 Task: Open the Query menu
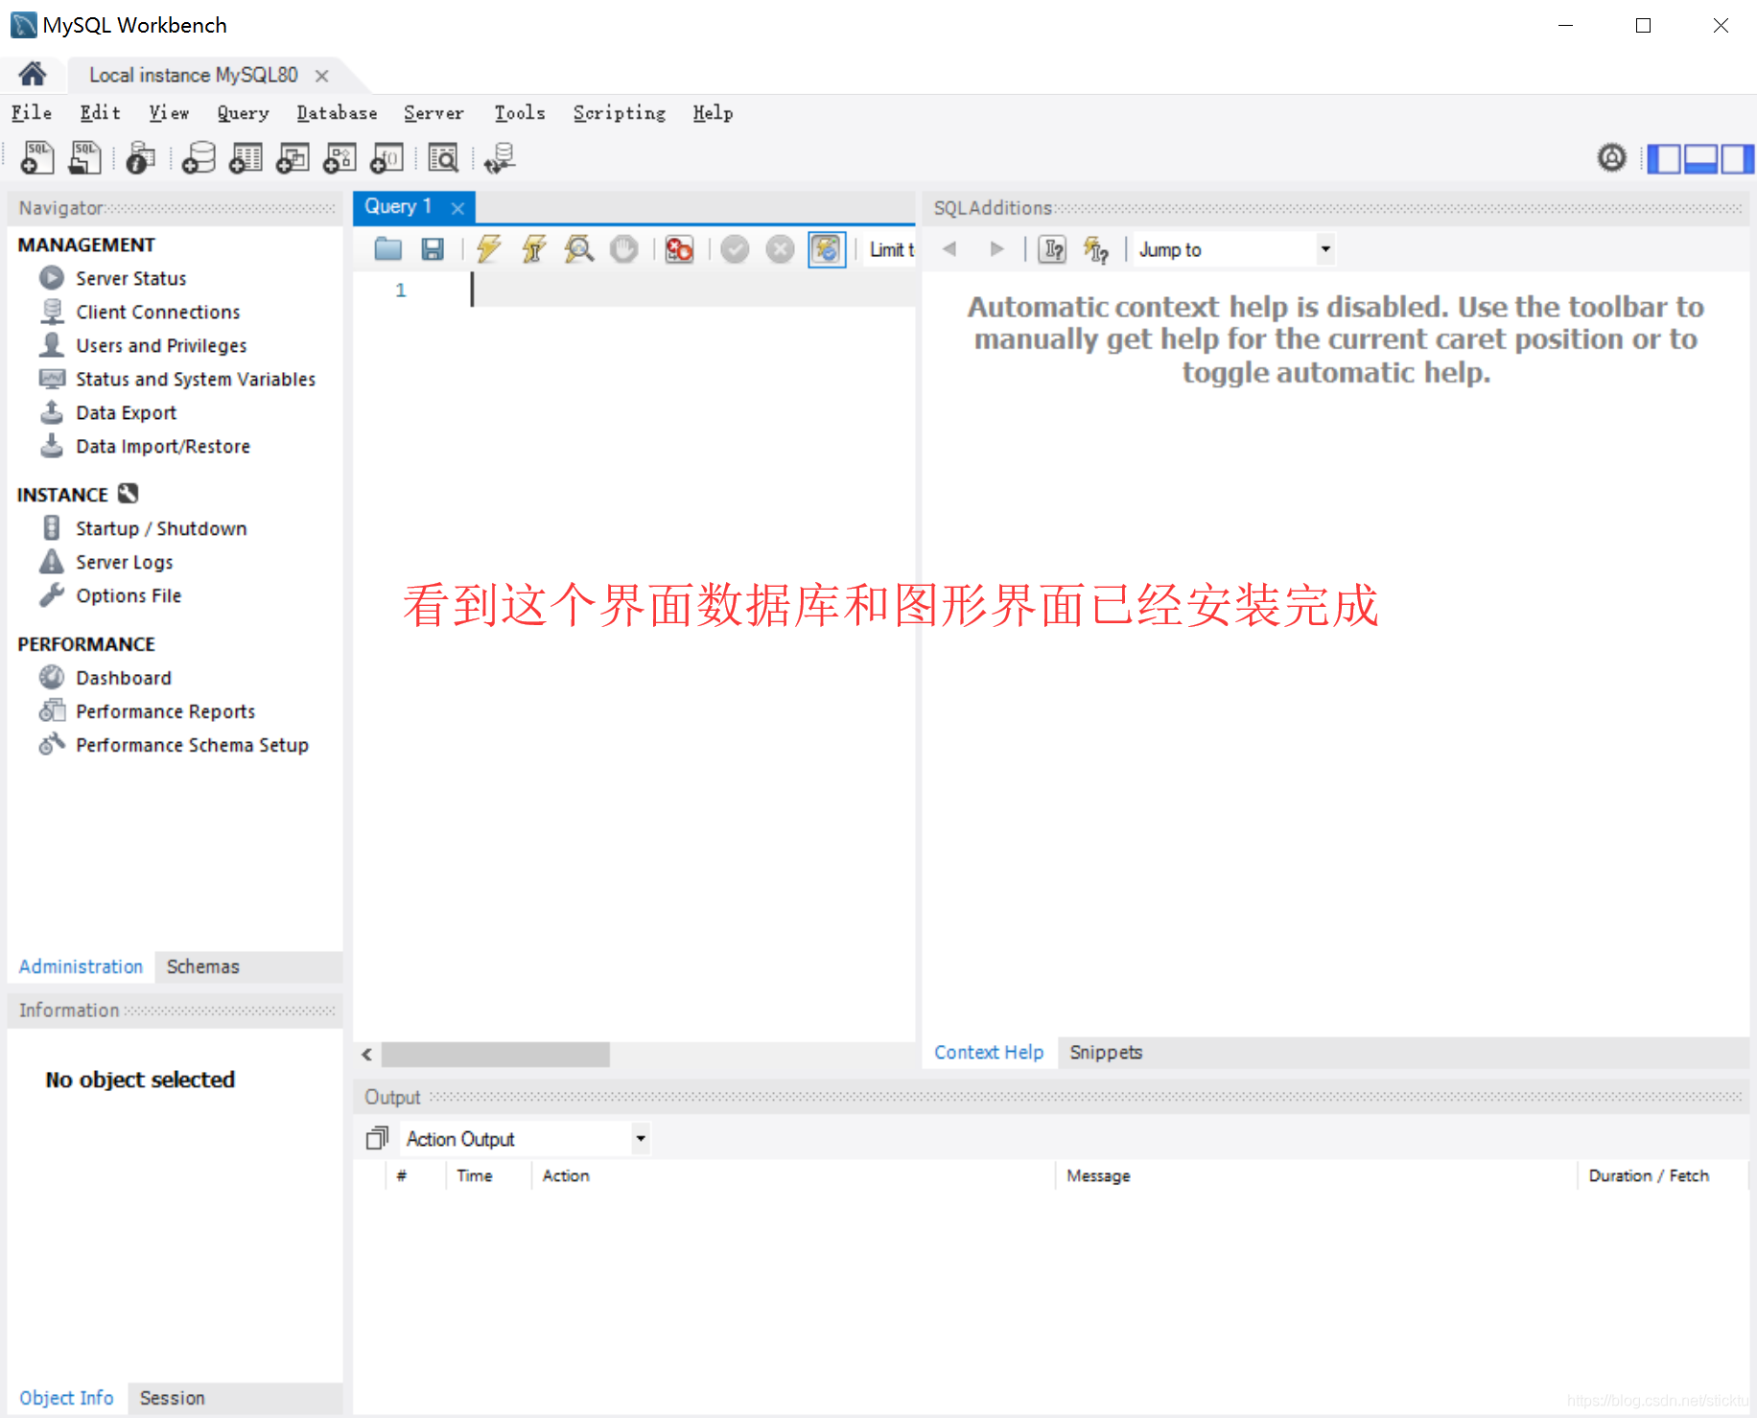(243, 112)
